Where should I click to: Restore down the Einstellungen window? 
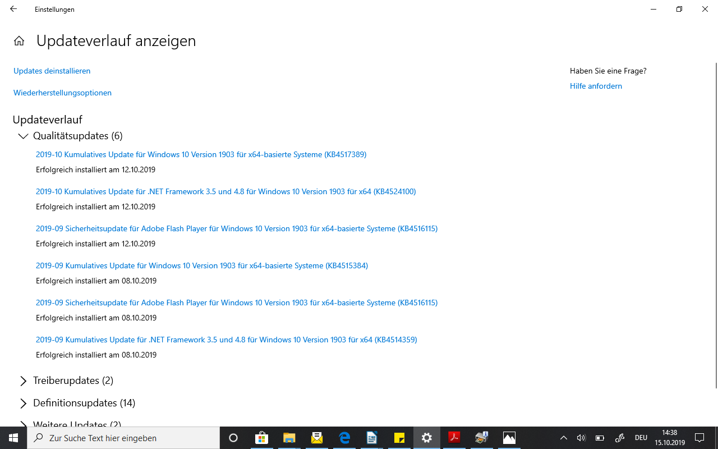click(x=679, y=9)
